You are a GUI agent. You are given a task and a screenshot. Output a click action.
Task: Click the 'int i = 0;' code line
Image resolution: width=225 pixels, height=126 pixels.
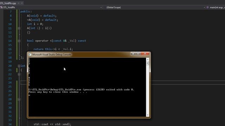[x=35, y=24]
